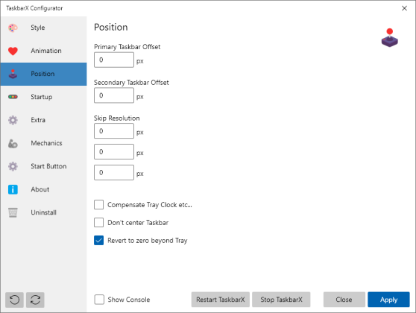Select the Position sidebar item

[43, 74]
